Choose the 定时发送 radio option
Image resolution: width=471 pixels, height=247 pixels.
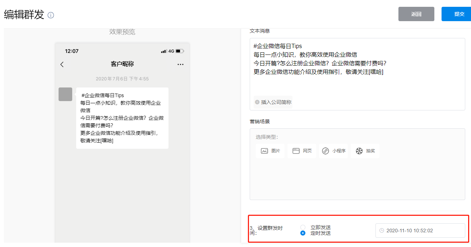tap(303, 233)
